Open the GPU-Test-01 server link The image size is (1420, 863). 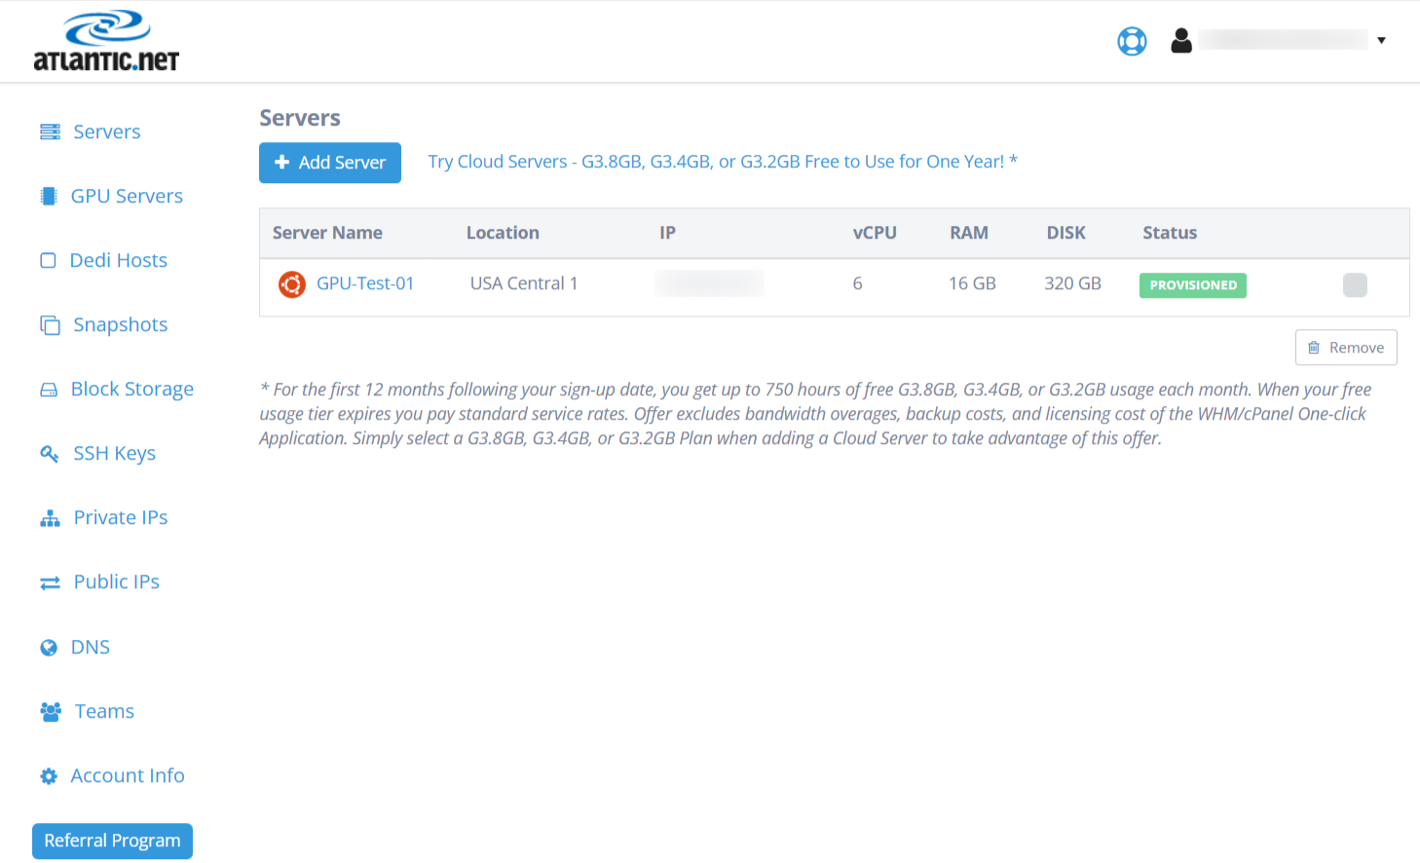(365, 283)
